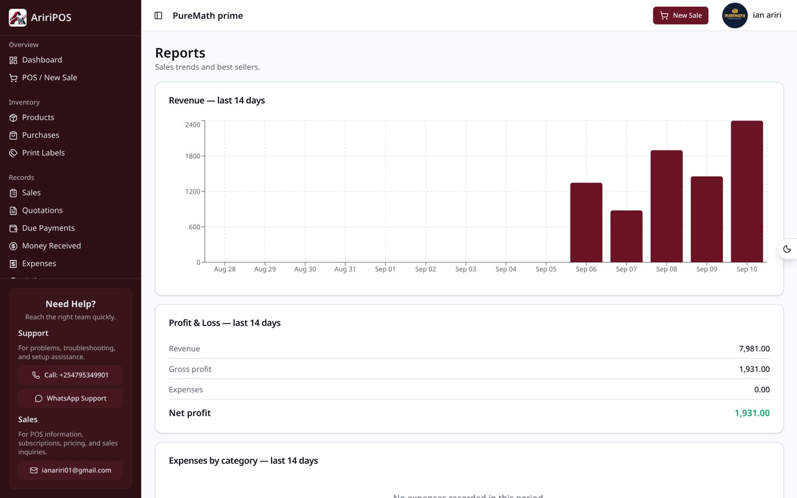Go to Products in Inventory
This screenshot has height=498, width=797.
70,117
